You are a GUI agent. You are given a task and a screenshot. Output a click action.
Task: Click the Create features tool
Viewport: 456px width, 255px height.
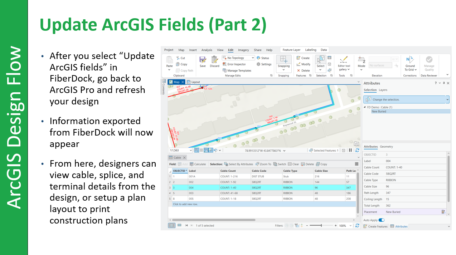303,58
